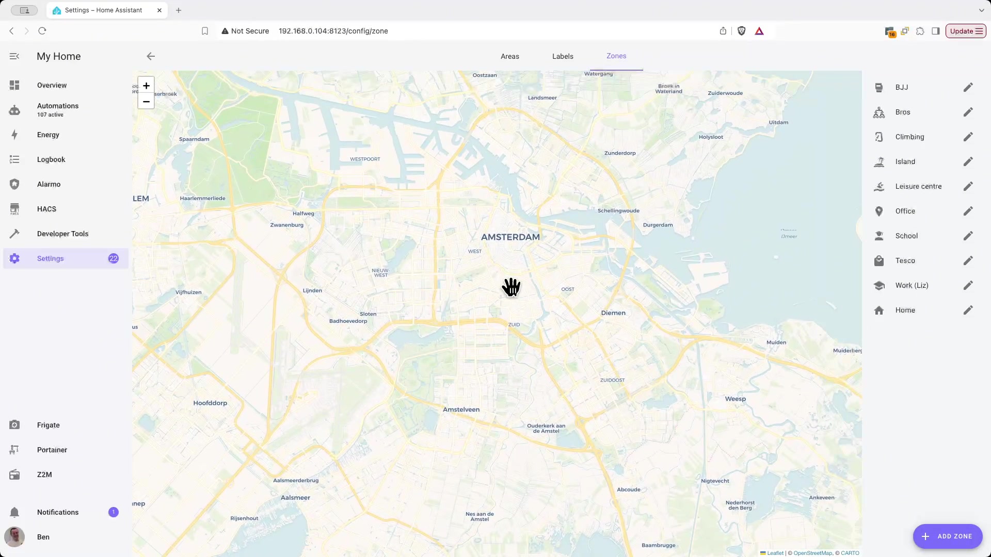Zoom in on the map
The width and height of the screenshot is (991, 557).
146,86
